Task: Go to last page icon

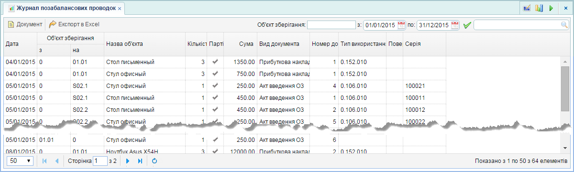Action: [140, 161]
